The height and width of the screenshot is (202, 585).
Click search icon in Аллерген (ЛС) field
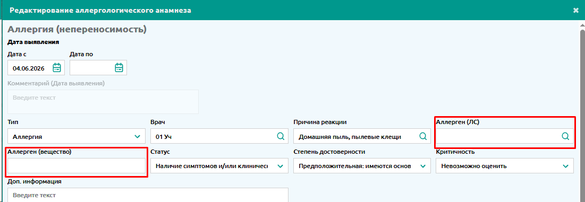565,136
